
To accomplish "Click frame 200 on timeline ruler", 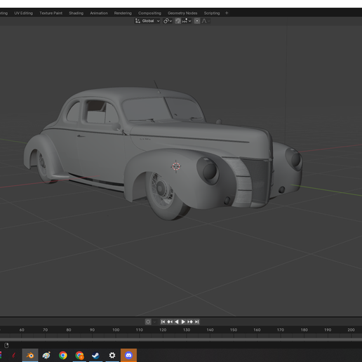I will (x=351, y=330).
